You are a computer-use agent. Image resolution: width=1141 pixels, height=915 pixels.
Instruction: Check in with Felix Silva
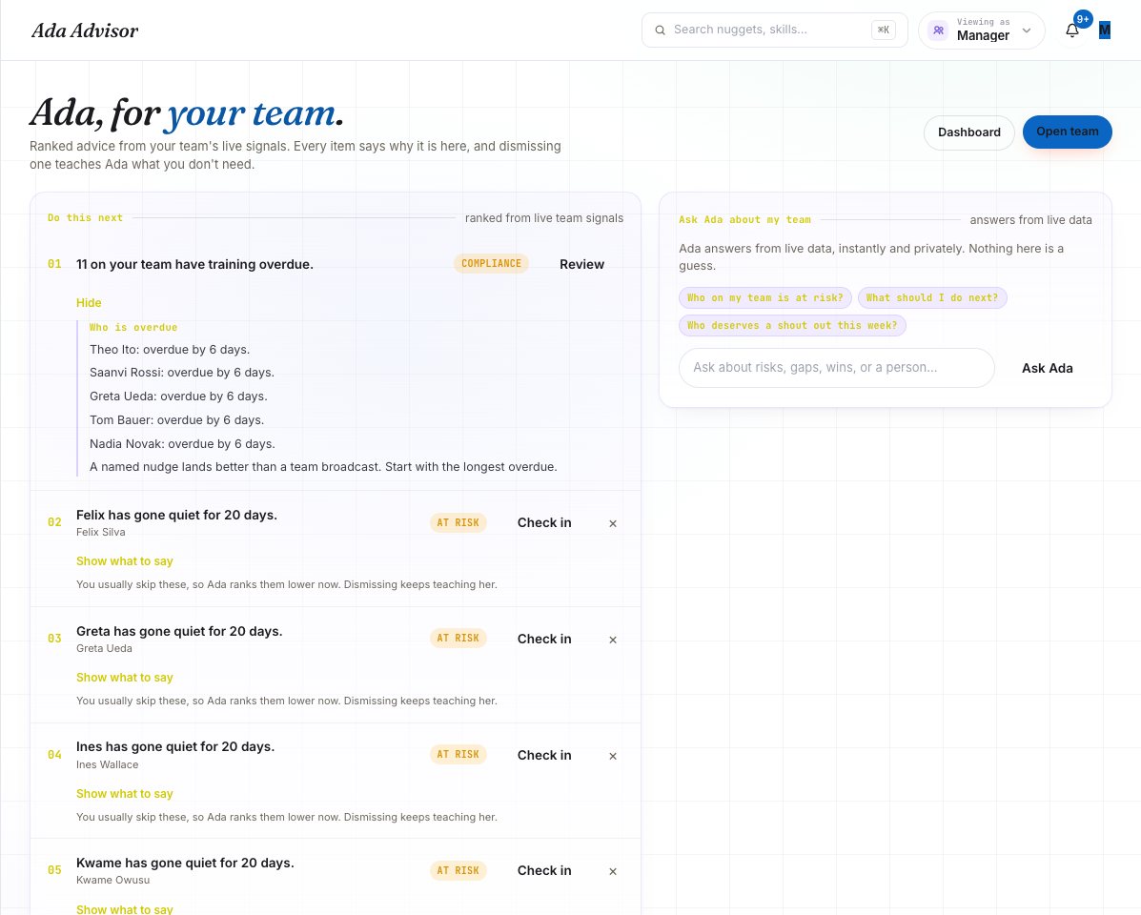coord(544,523)
